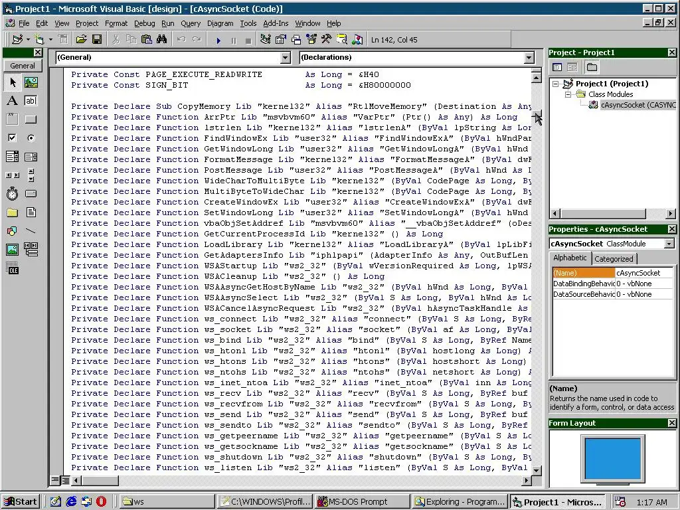The height and width of the screenshot is (510, 680).
Task: Open the Visual Component Manager icon
Action: pyautogui.click(x=357, y=40)
